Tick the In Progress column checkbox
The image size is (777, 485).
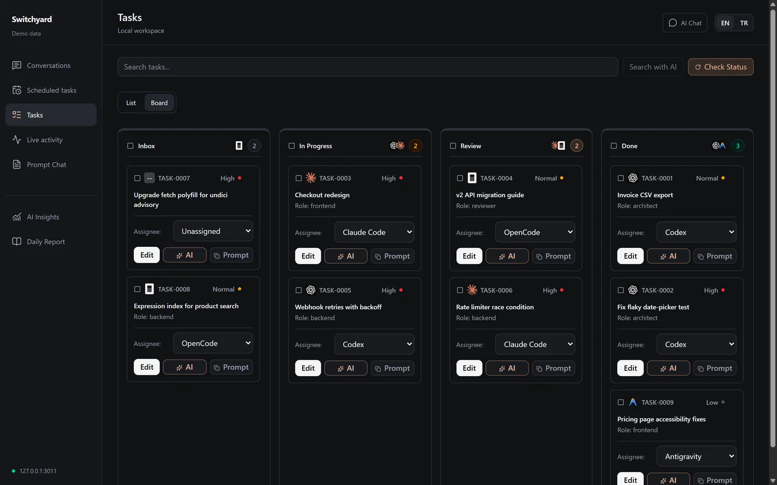pyautogui.click(x=291, y=145)
